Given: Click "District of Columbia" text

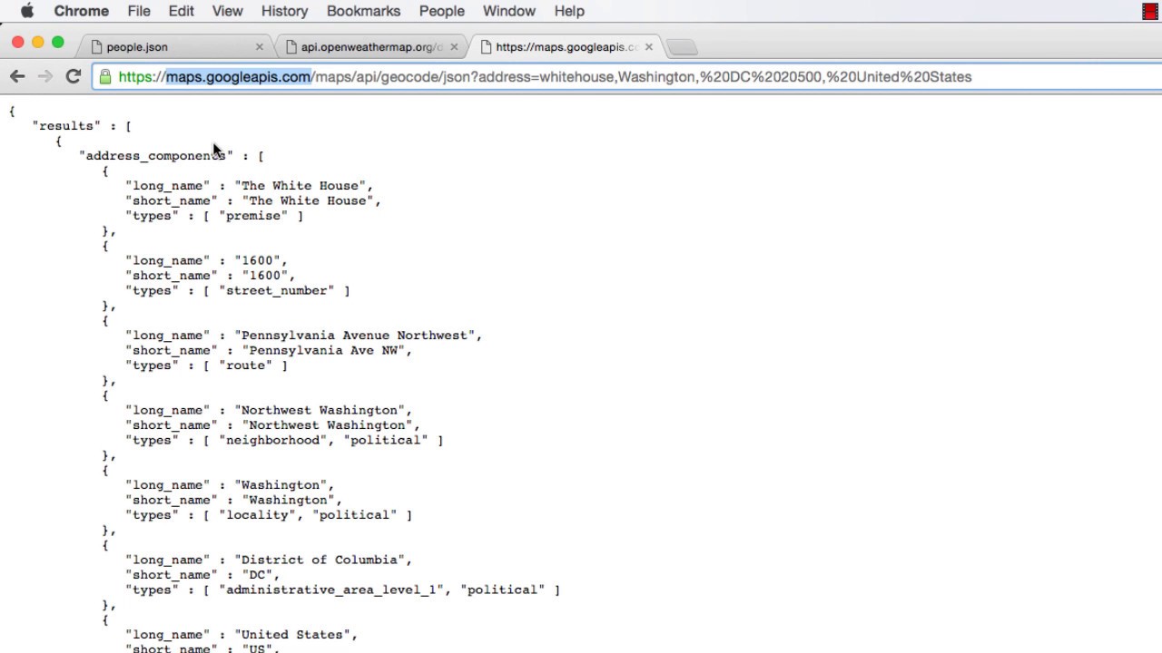Looking at the screenshot, I should 320,560.
